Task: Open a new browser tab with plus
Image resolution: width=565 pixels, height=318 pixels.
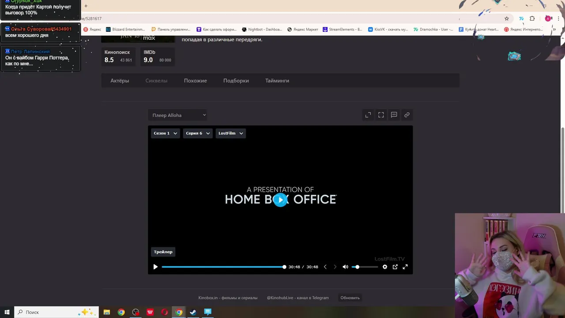Action: 86,6
